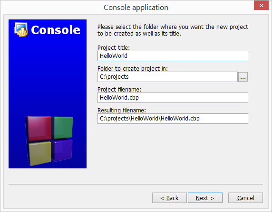Focus the Project title field containing HelloWorld
This screenshot has width=272, height=212.
(x=173, y=56)
